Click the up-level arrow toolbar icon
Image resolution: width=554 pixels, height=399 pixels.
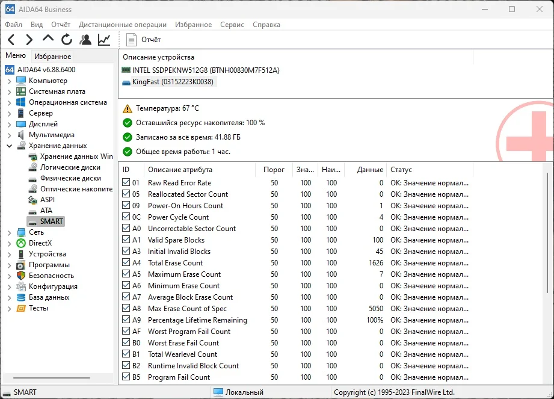48,39
